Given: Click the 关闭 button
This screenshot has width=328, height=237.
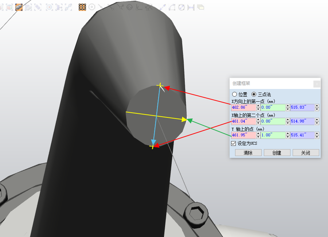Looking at the screenshot, I should coord(306,153).
